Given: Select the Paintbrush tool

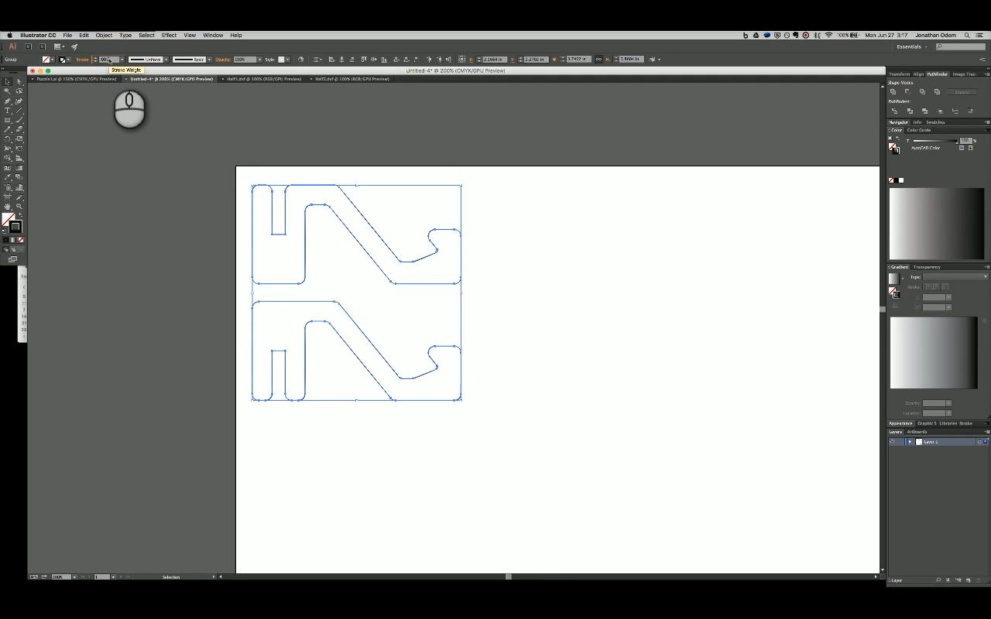Looking at the screenshot, I should coord(19,120).
